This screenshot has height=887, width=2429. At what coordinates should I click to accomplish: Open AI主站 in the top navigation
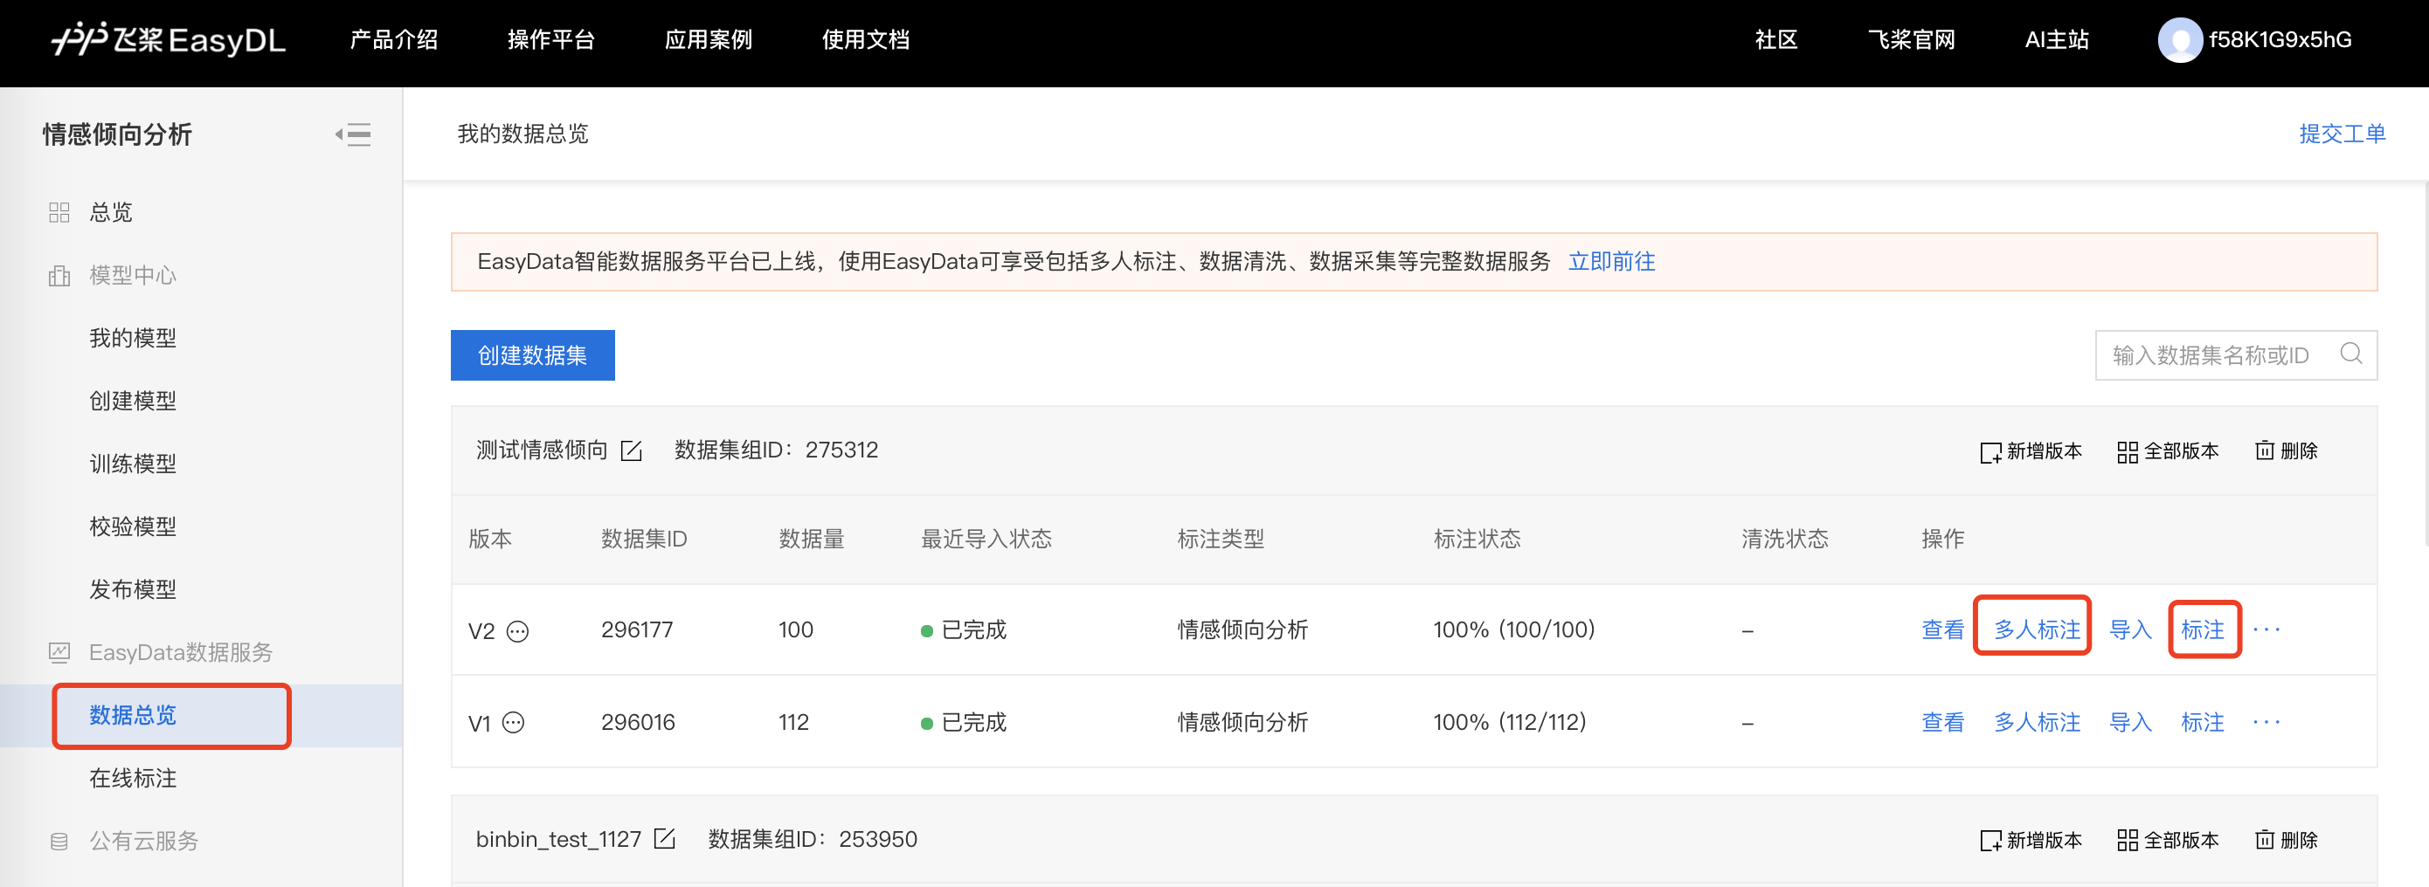(x=2058, y=39)
